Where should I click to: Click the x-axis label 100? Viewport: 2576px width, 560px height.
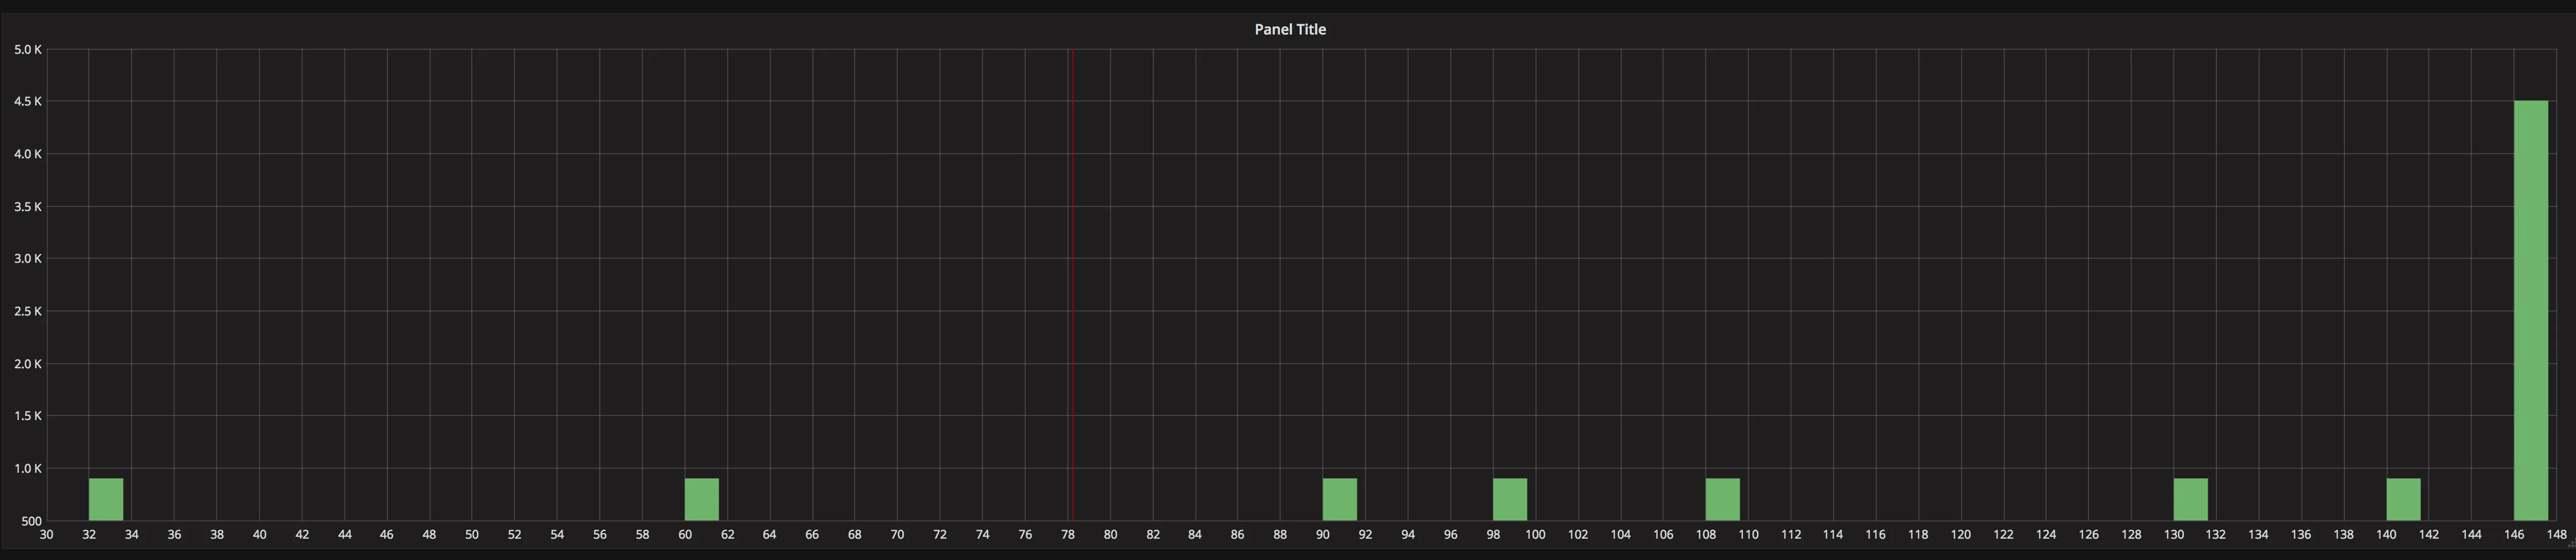(x=1535, y=535)
